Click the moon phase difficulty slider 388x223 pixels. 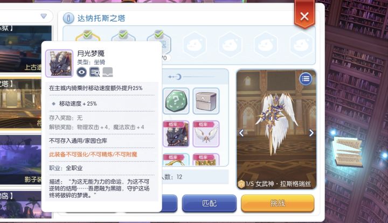192,77
